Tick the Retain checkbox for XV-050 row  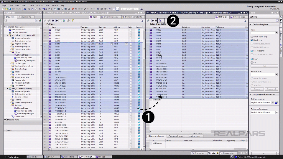point(131,36)
